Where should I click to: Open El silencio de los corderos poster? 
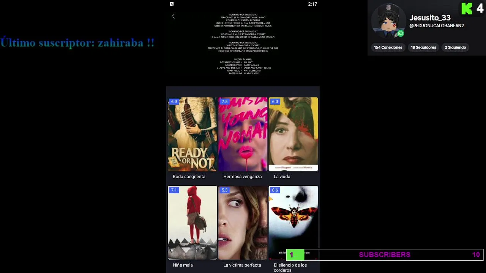point(293,223)
